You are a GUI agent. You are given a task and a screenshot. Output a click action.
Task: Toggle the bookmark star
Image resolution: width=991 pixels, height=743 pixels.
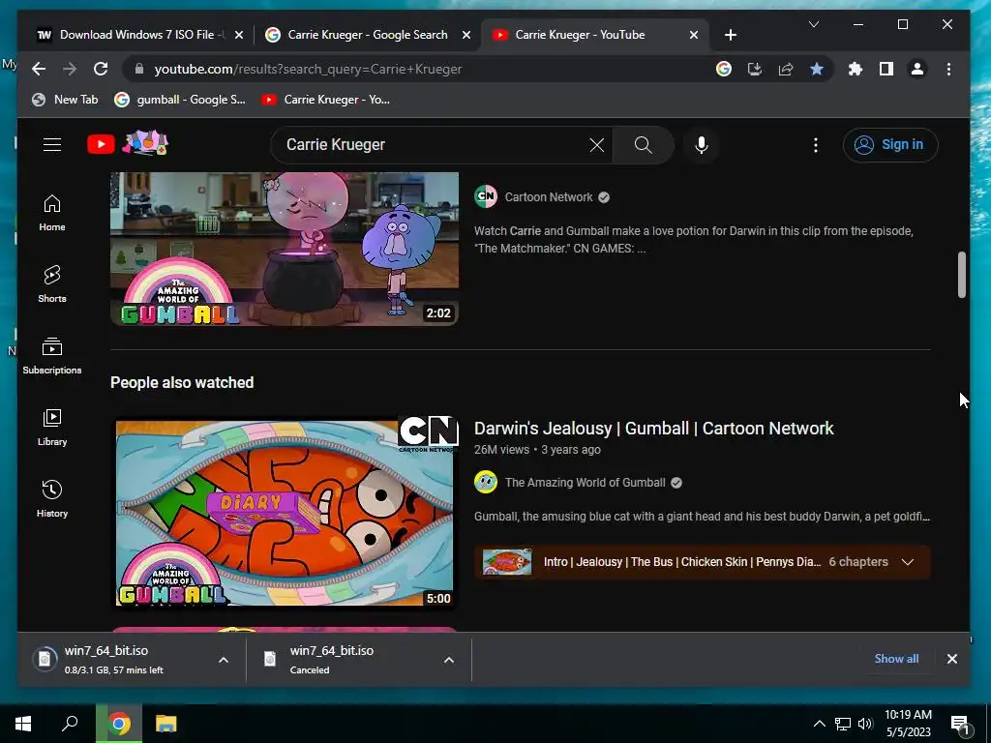tap(817, 69)
